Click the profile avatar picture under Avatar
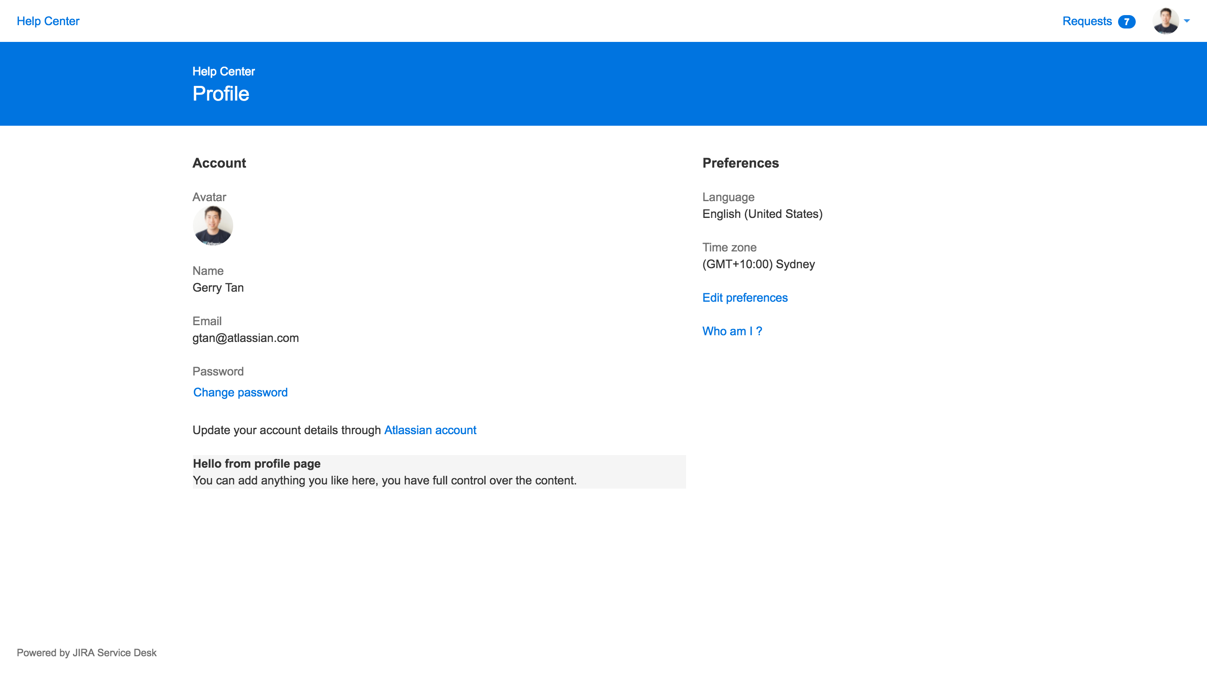1207x673 pixels. (213, 226)
